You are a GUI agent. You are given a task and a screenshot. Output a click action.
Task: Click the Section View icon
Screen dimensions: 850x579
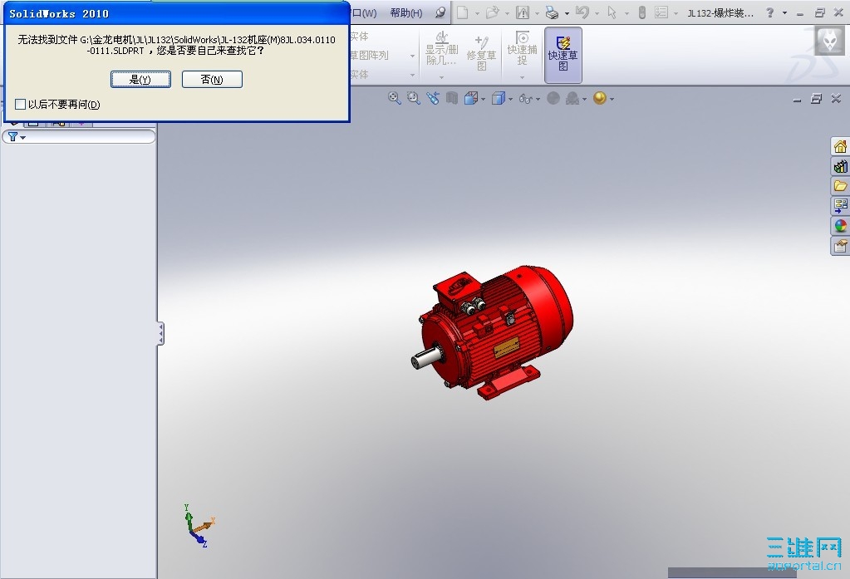pos(451,98)
